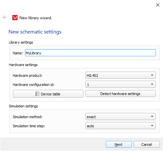Proceed with the Next button
The height and width of the screenshot is (151, 163).
[x=119, y=144]
